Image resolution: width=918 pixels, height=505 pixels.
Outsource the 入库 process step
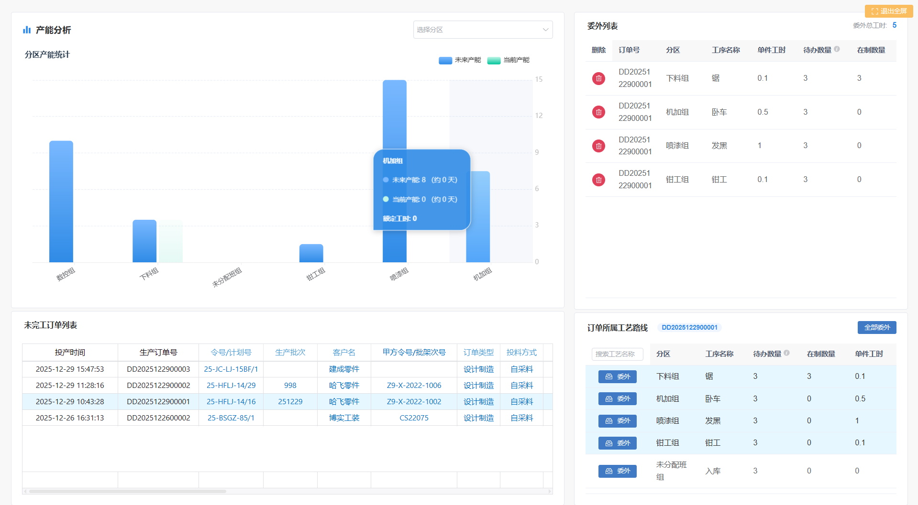[x=617, y=471]
